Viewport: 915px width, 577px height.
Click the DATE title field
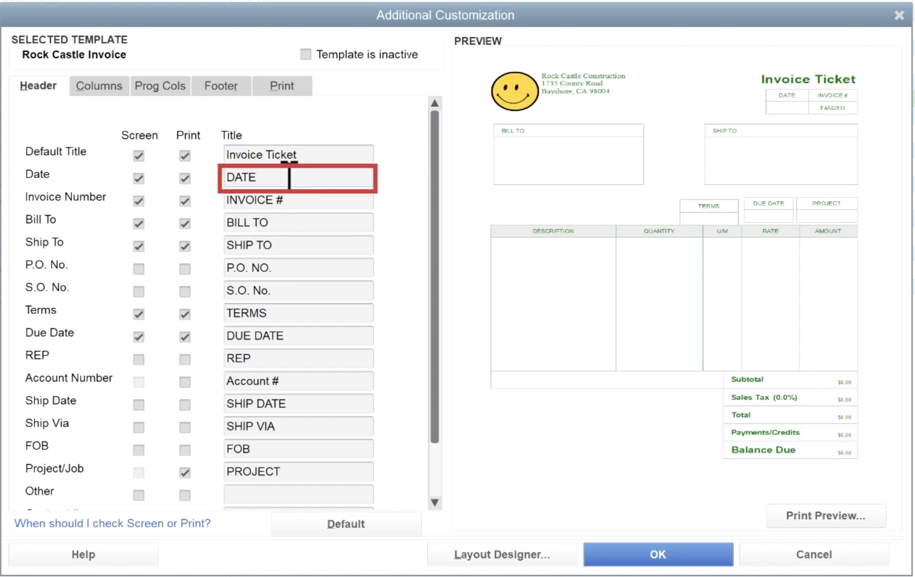[298, 177]
